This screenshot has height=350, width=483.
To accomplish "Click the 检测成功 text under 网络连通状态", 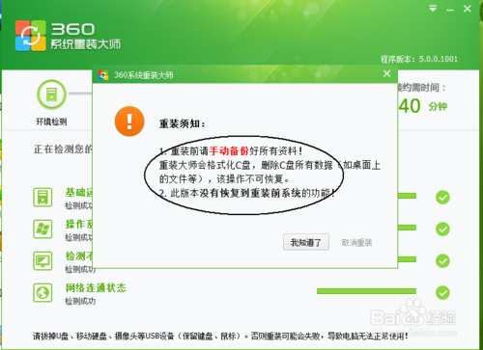I will (80, 301).
